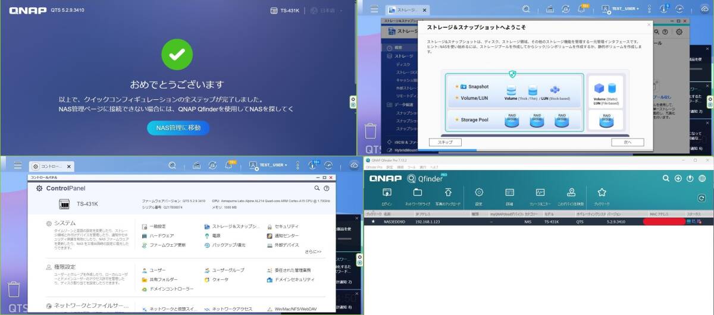This screenshot has height=315, width=714.
Task: Open dashboard gauge in Storage desktop toolbar
Action: click(679, 9)
